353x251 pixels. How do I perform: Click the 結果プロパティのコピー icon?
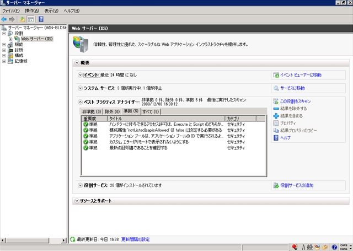276,131
